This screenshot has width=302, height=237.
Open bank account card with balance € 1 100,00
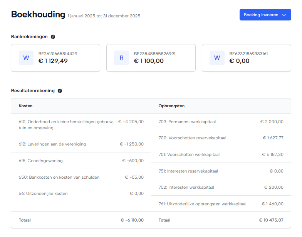click(151, 58)
